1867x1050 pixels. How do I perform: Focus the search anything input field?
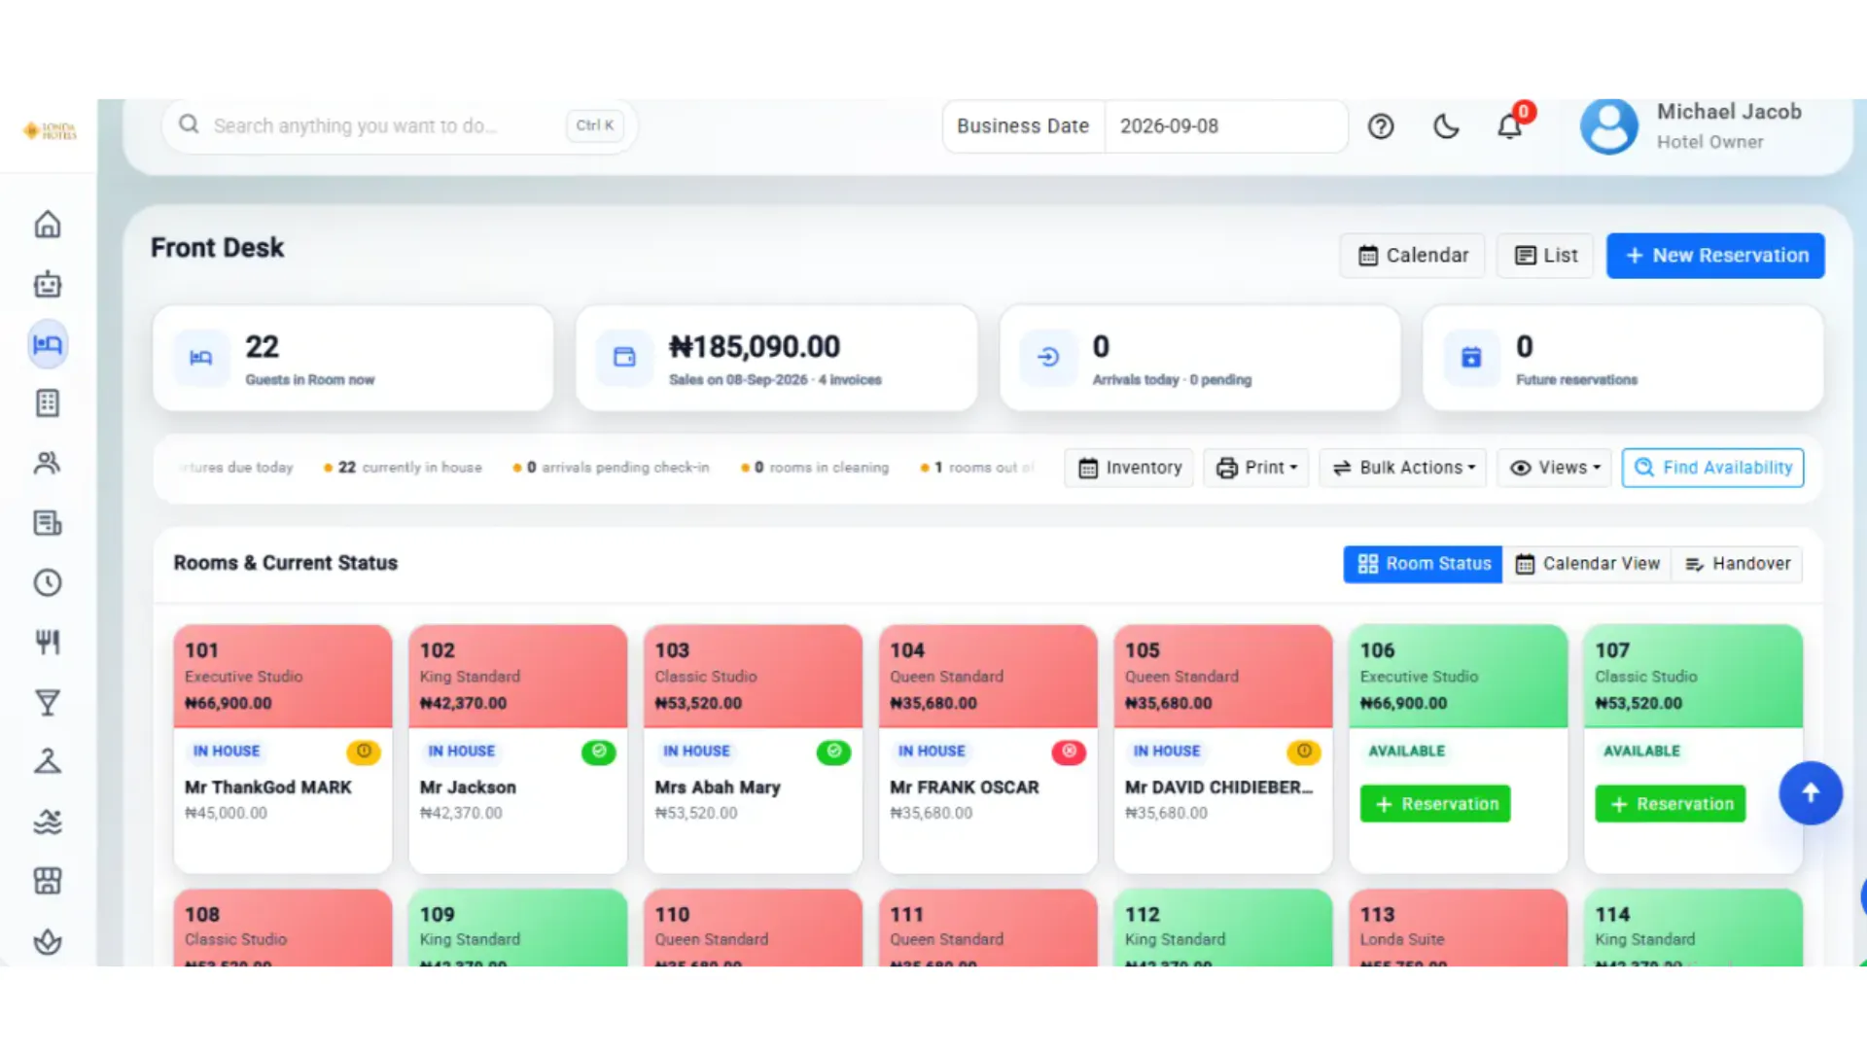coord(399,126)
